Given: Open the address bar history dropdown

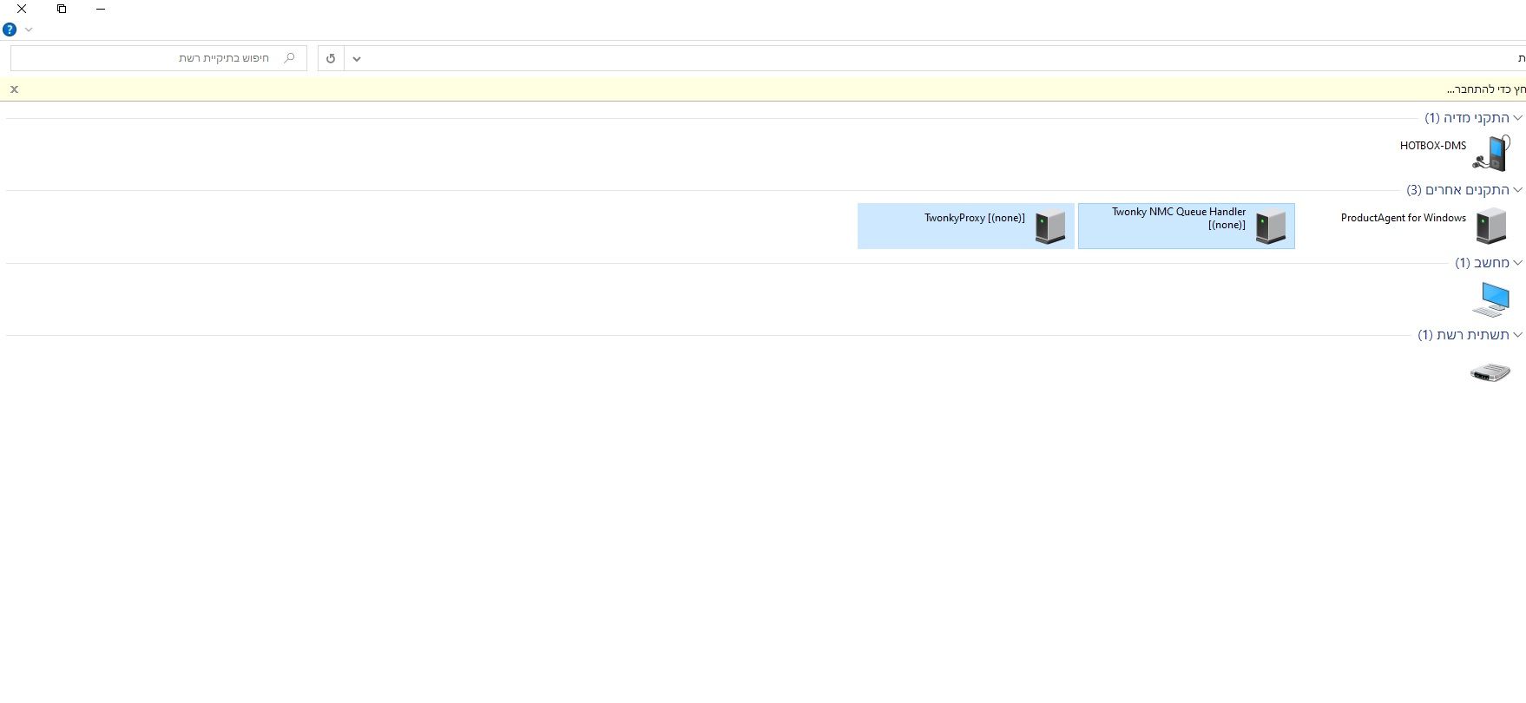Looking at the screenshot, I should pyautogui.click(x=357, y=58).
